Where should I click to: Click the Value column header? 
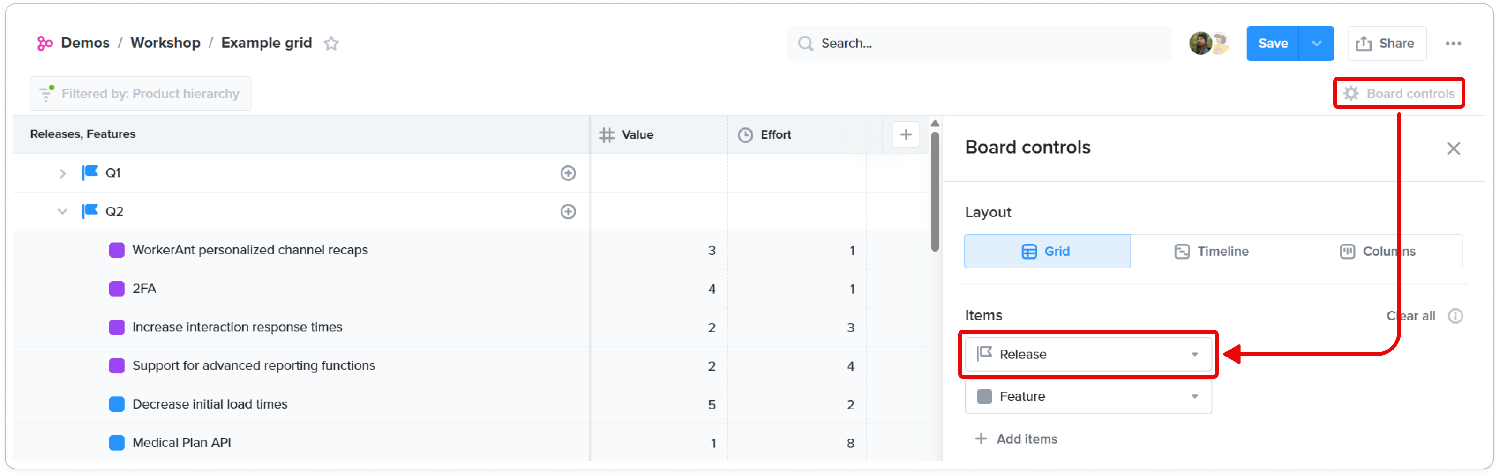tap(658, 134)
